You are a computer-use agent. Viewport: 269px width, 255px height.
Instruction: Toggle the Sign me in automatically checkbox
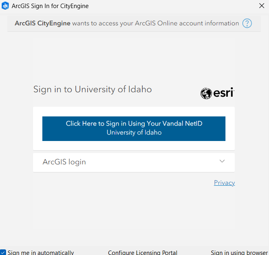tap(3, 252)
